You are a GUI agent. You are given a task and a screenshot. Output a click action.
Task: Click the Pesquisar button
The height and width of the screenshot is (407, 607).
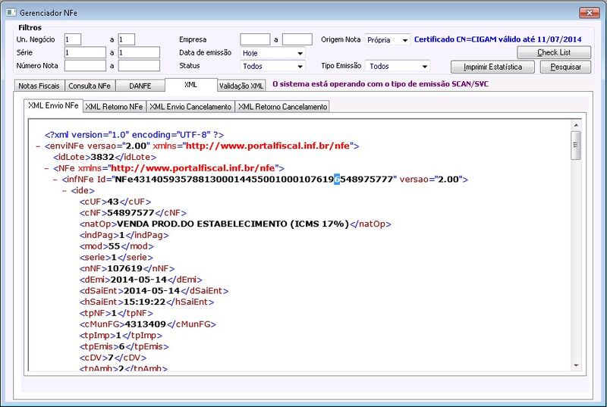tap(565, 67)
